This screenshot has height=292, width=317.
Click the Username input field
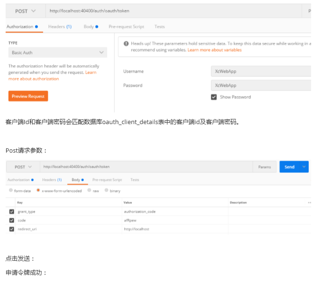[261, 72]
